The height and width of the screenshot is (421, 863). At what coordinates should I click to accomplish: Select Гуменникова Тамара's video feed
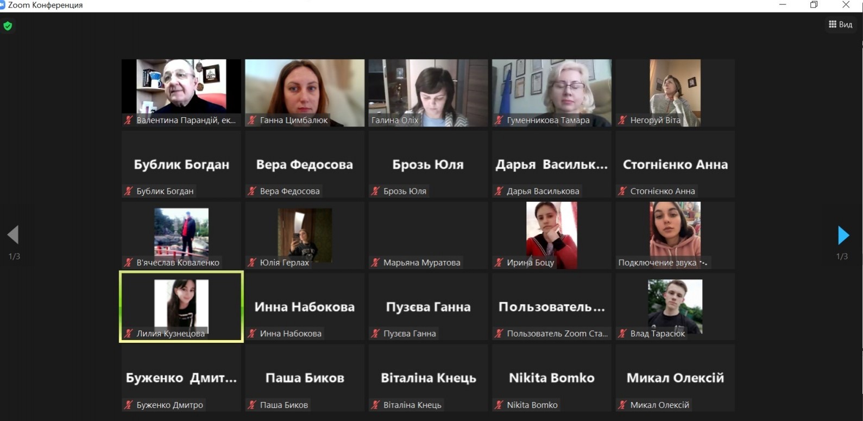pos(552,93)
